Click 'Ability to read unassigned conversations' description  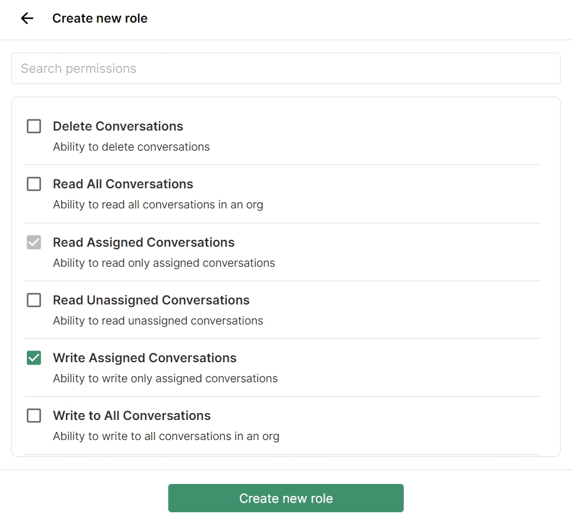coord(158,321)
